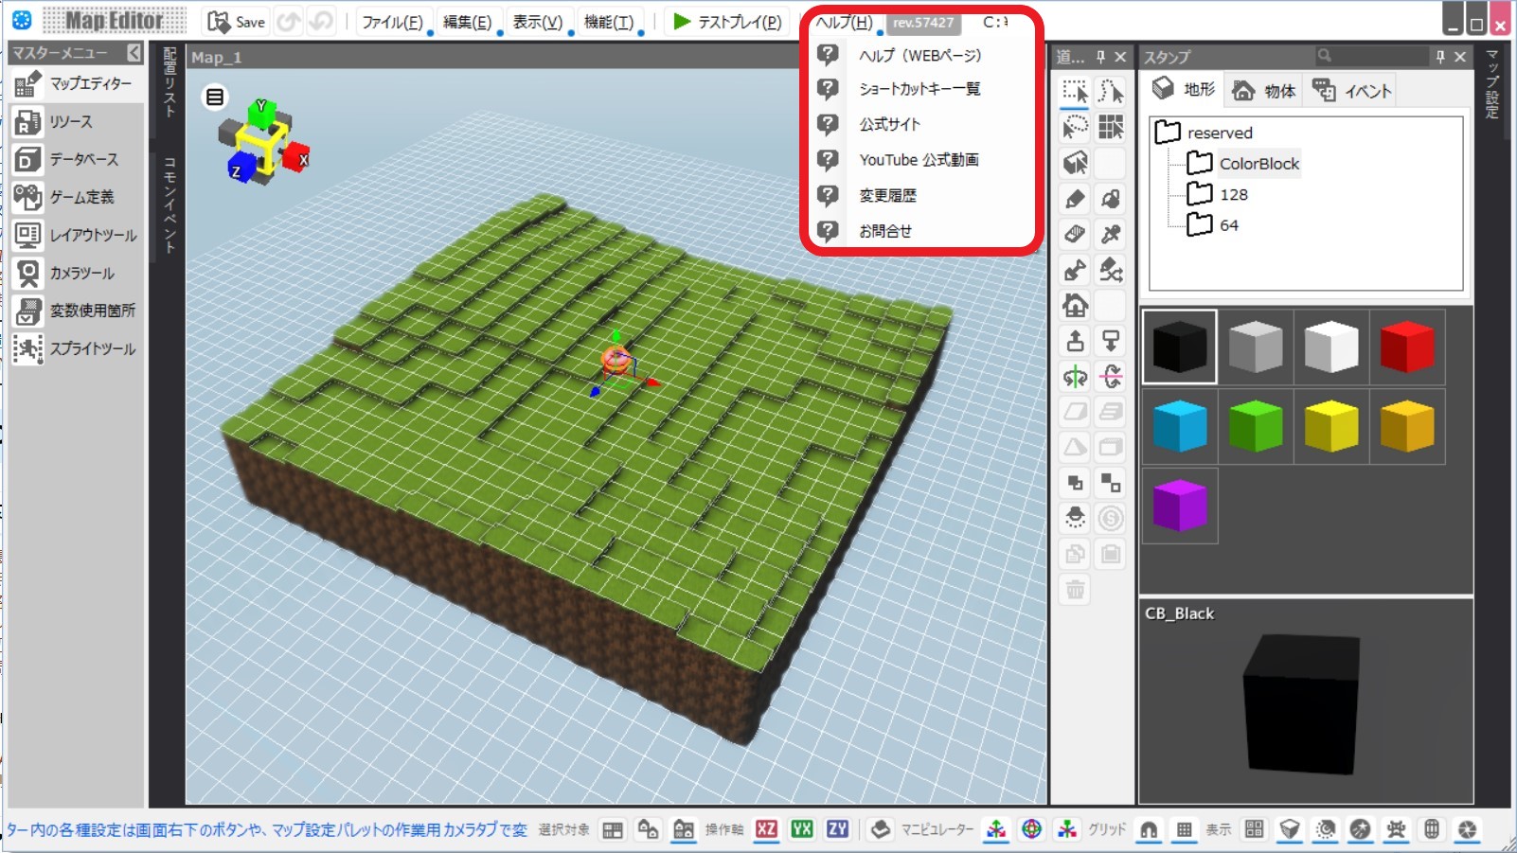Viewport: 1517px width, 853px height.
Task: Switch to the 物体 stamp tab
Action: [x=1265, y=91]
